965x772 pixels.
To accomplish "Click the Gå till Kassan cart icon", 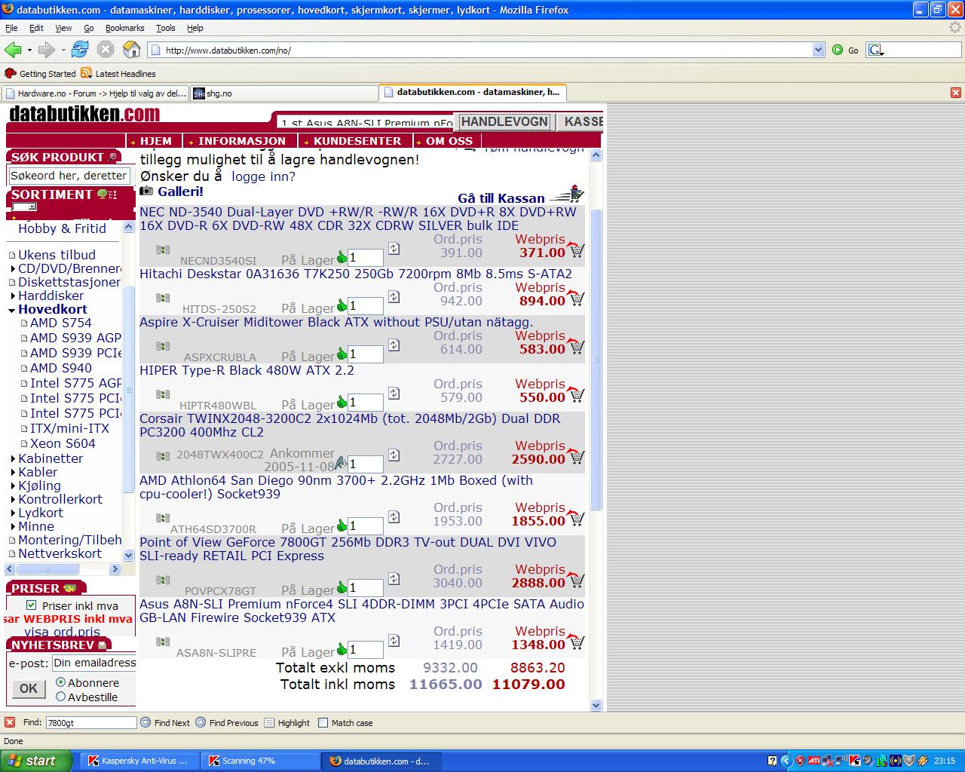I will click(566, 194).
